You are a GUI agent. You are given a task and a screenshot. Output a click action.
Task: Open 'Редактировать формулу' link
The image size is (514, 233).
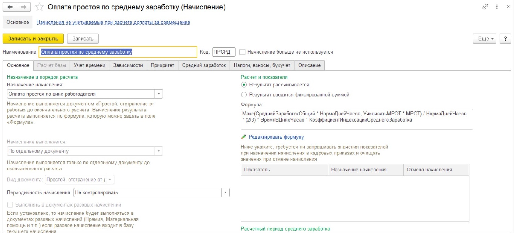[x=276, y=137]
